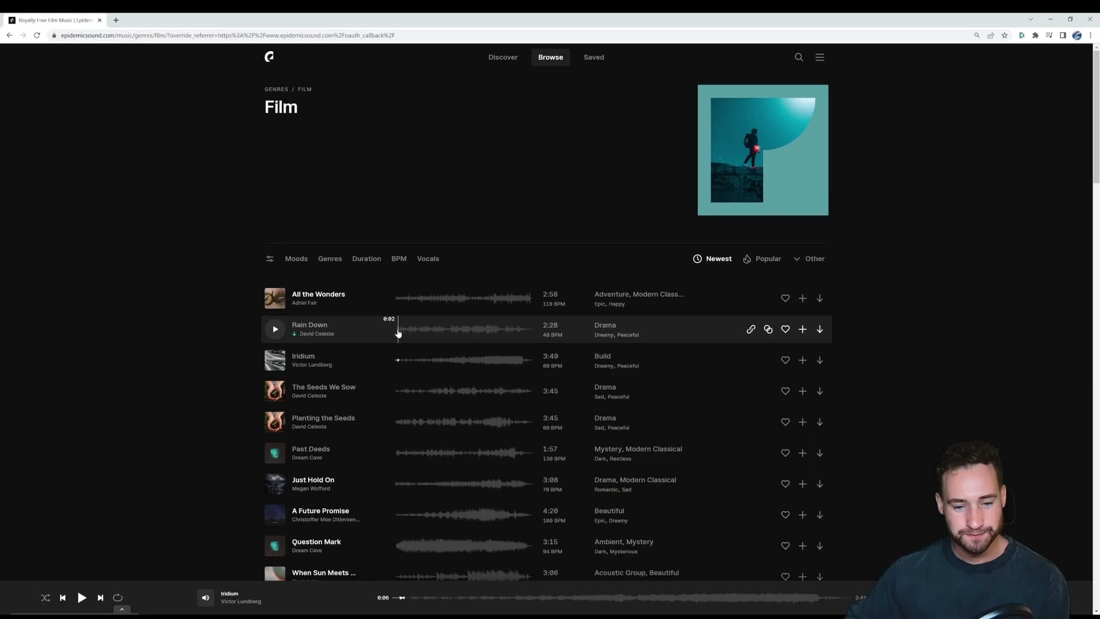Open the Moods filter dropdown

(296, 258)
